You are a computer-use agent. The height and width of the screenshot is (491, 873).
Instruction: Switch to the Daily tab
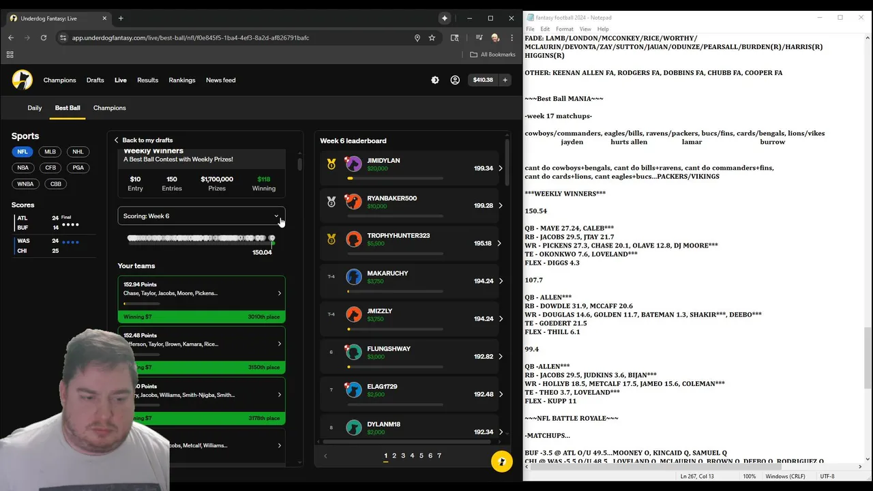pos(34,108)
